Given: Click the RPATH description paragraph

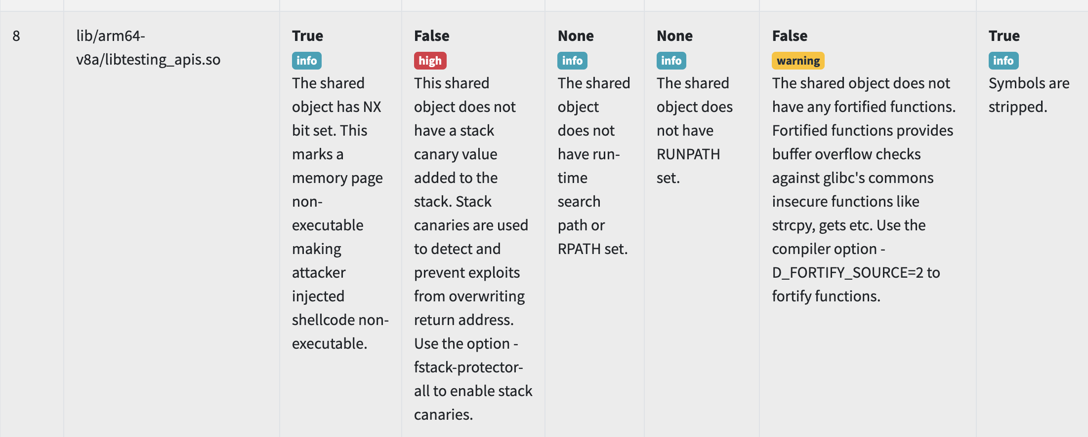Looking at the screenshot, I should [x=594, y=166].
